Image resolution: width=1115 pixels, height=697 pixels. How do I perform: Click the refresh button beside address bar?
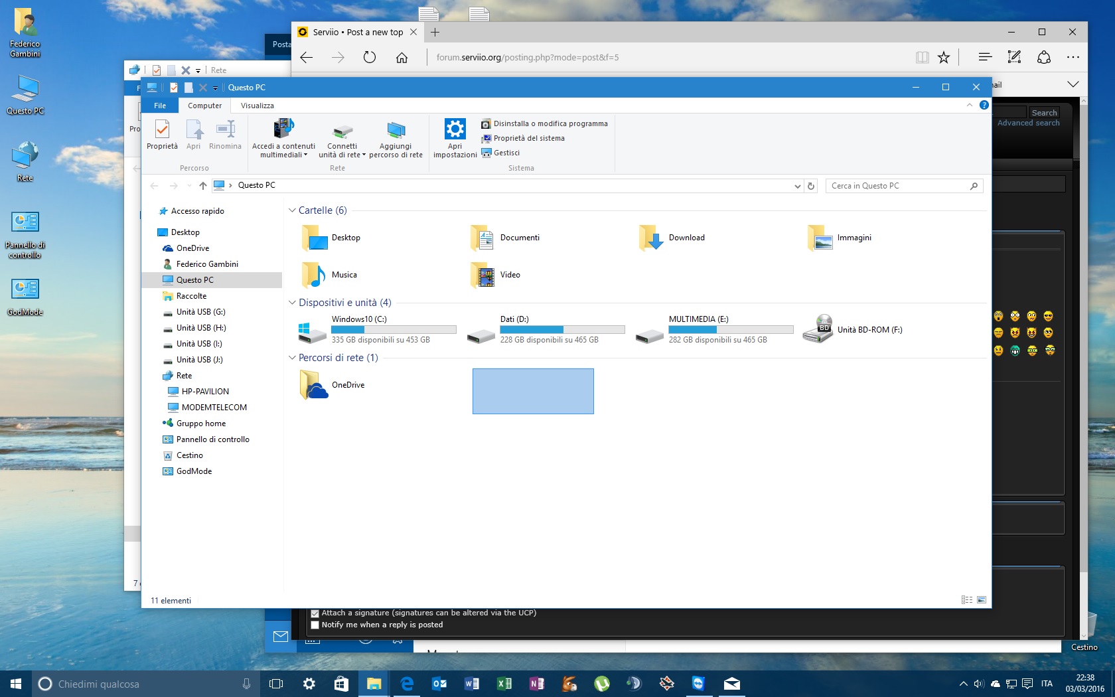811,186
